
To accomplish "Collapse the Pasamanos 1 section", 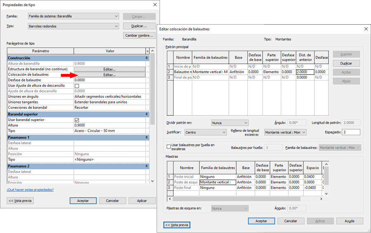I will [147, 137].
